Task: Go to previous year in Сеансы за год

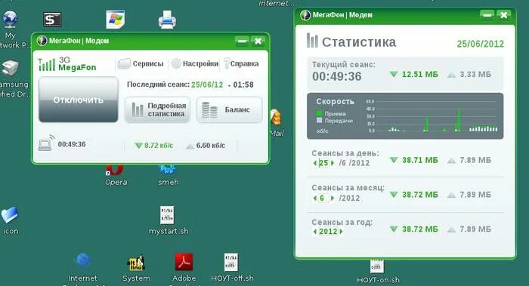Action: click(x=315, y=232)
